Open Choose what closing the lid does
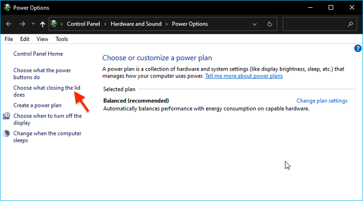Screen dimensions: 363x201 pyautogui.click(x=47, y=91)
